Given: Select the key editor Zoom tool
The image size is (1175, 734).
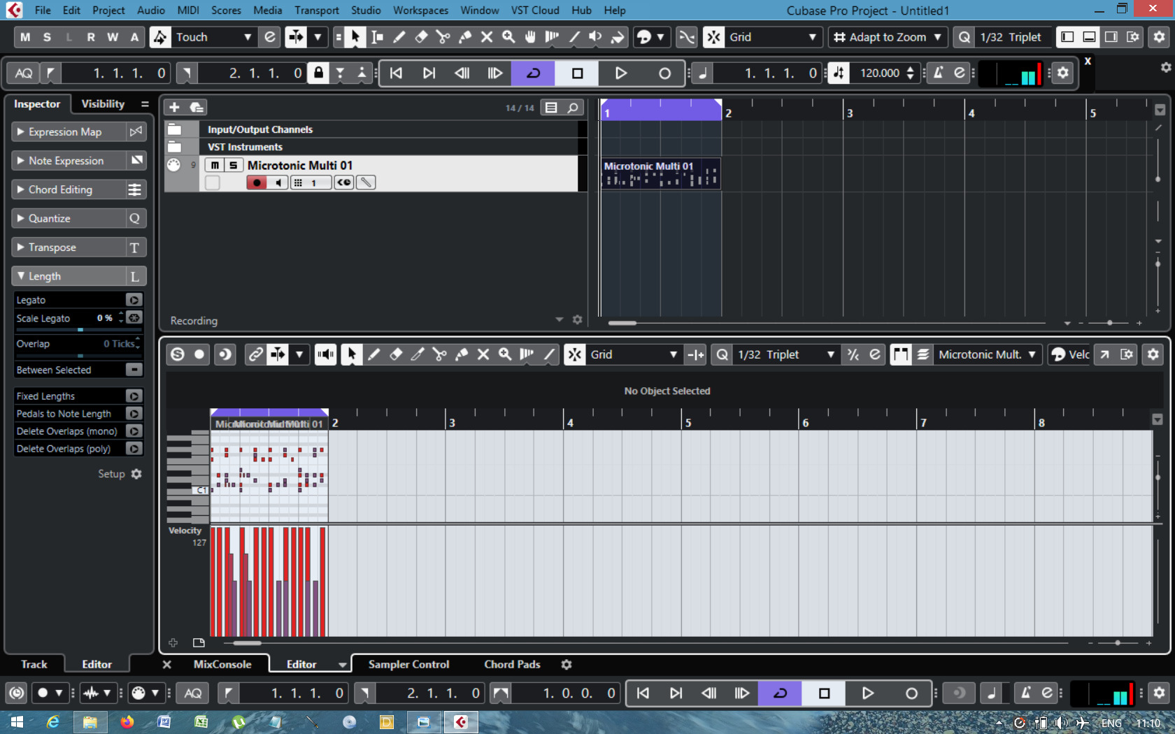Looking at the screenshot, I should (x=505, y=354).
